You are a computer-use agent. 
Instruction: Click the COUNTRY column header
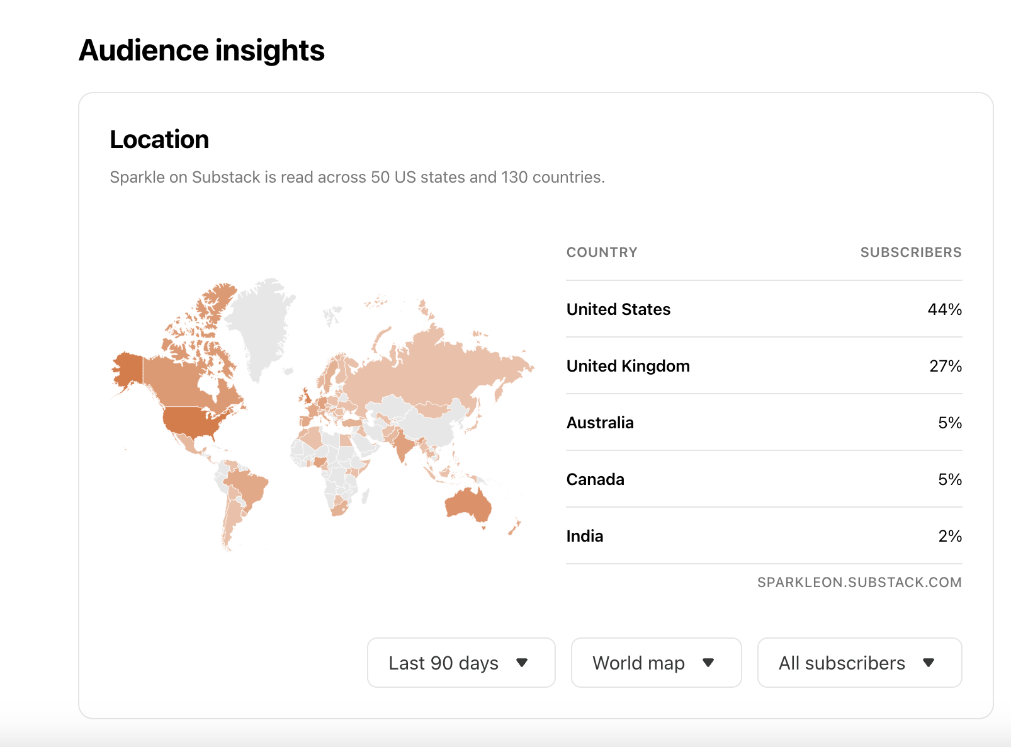[601, 253]
